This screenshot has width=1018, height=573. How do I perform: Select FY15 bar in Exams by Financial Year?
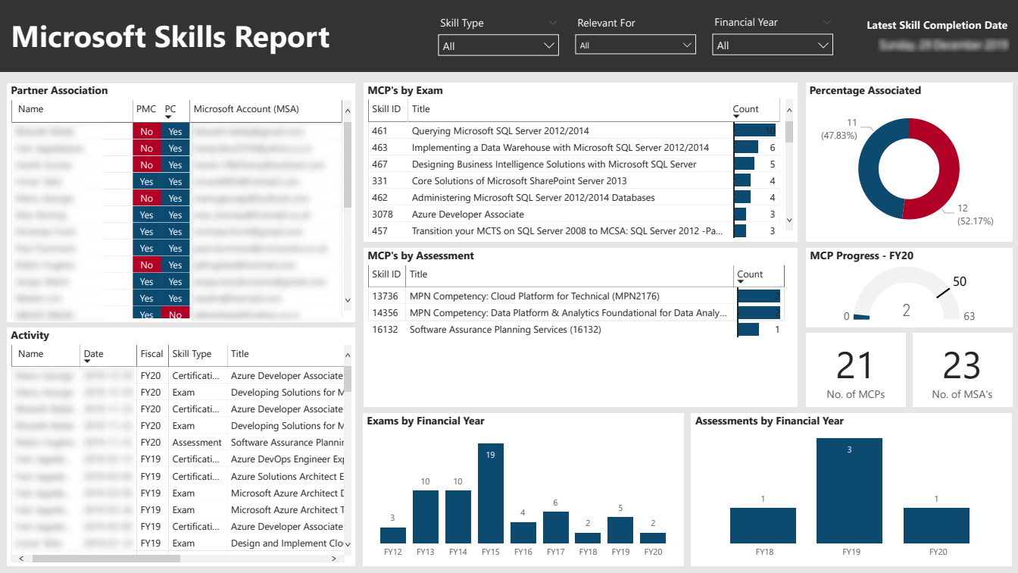coord(491,493)
